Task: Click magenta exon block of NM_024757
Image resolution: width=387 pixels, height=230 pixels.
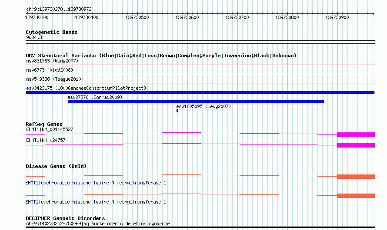Action: (356, 145)
